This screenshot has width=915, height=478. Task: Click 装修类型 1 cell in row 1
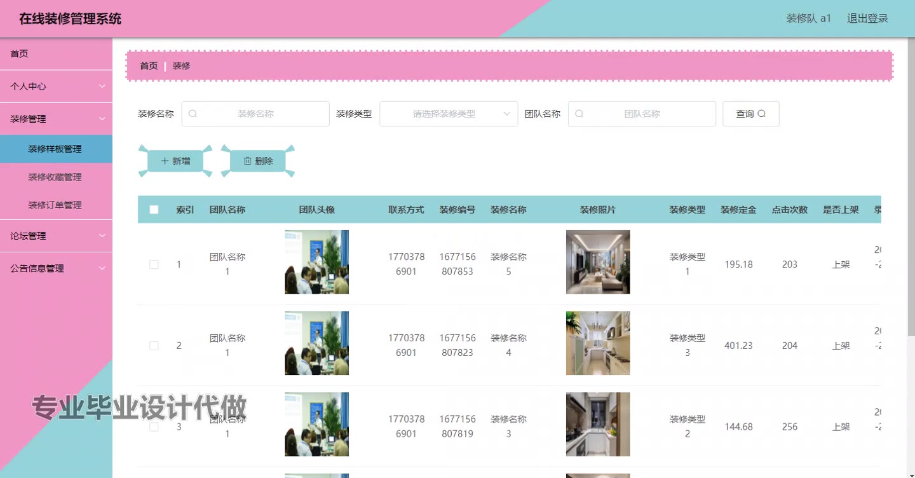tap(688, 264)
